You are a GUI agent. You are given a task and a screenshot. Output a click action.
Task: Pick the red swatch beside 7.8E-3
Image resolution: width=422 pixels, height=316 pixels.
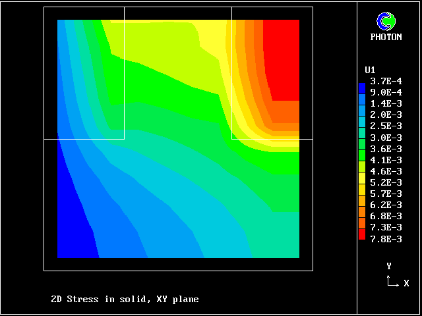[x=361, y=234]
